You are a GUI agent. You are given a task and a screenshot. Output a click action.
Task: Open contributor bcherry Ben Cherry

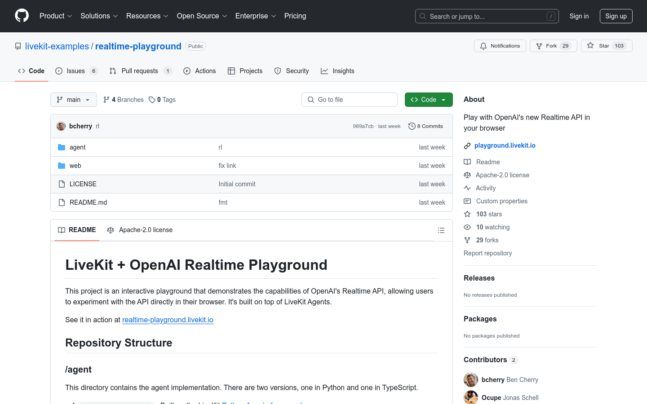510,380
